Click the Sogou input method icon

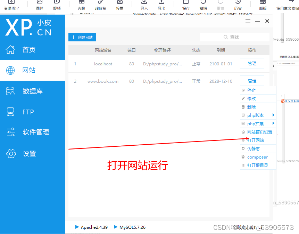(x=283, y=101)
